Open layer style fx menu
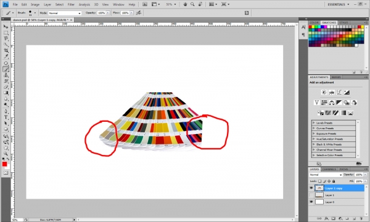Image resolution: width=370 pixels, height=222 pixels. (327, 219)
